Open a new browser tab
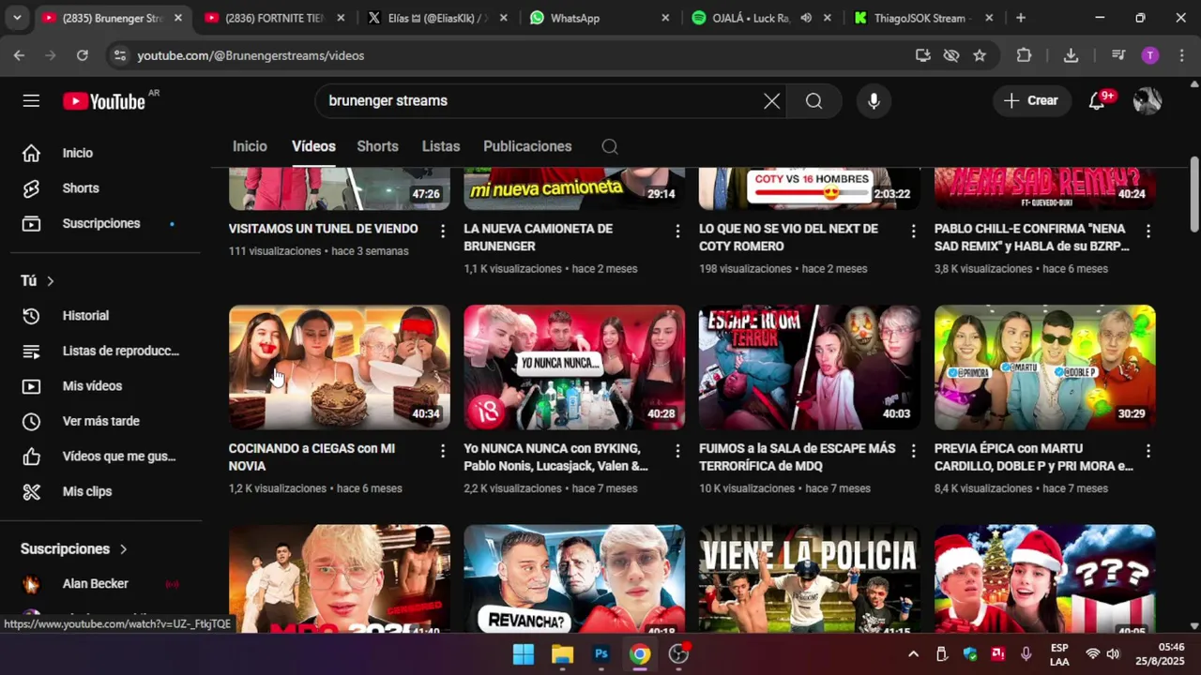This screenshot has width=1201, height=675. 1021,18
